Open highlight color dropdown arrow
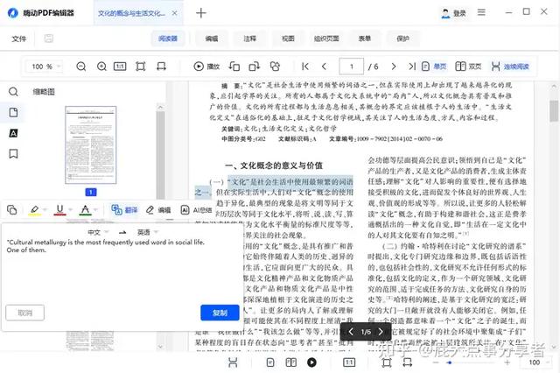Screen dimensions: 560x373 click(x=45, y=210)
